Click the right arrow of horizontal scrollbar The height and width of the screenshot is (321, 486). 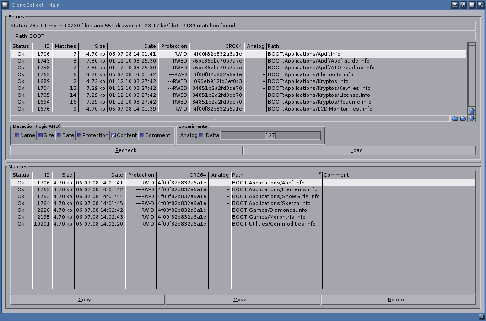click(463, 119)
